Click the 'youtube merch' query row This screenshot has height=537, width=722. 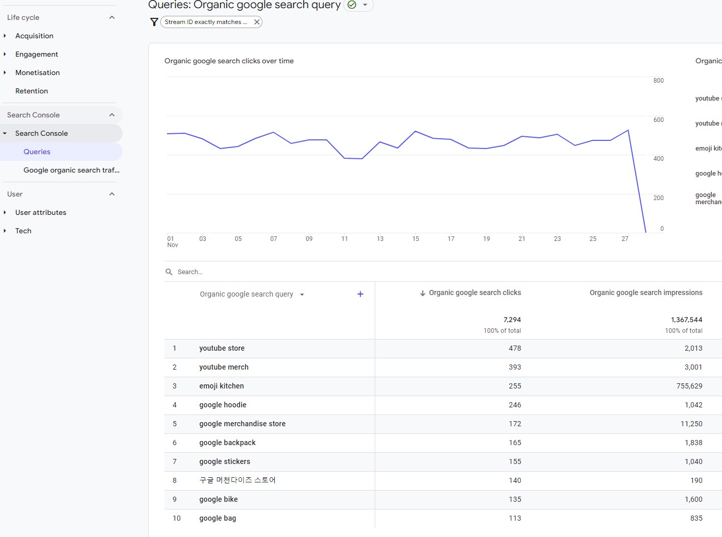click(x=224, y=367)
